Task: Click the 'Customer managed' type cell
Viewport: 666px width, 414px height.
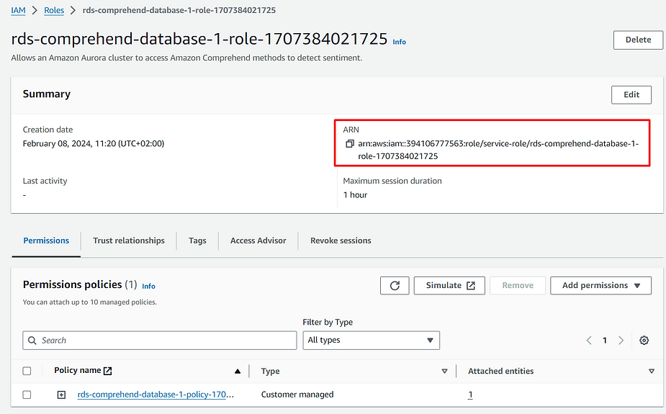Action: (x=297, y=395)
